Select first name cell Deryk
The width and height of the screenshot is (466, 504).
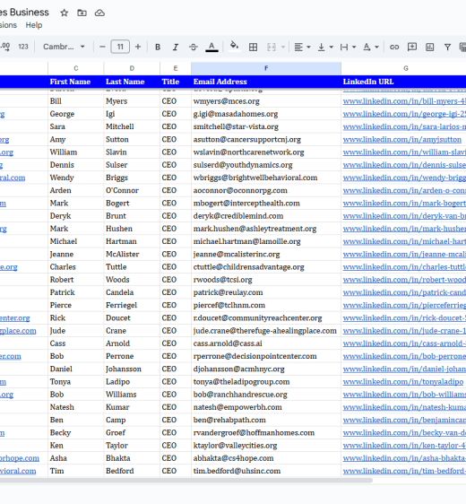coord(76,216)
